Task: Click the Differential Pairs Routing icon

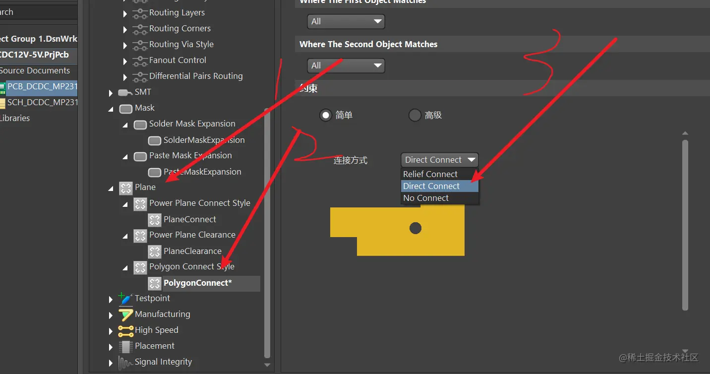Action: tap(140, 76)
